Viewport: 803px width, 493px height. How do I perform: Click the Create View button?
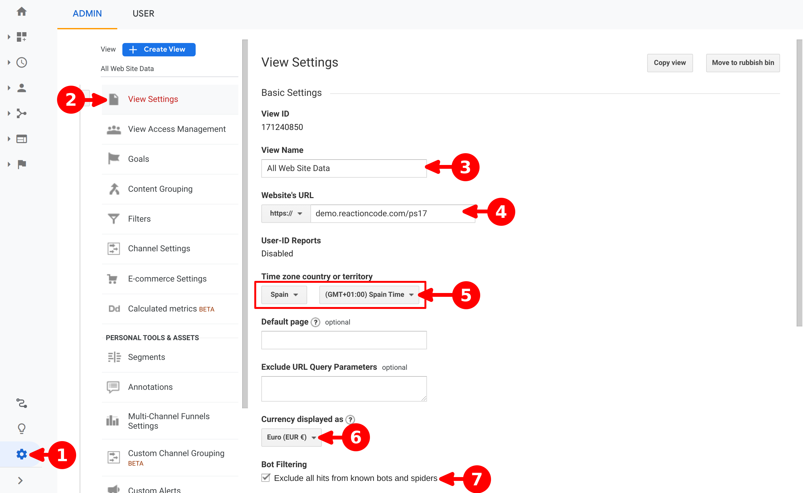point(159,49)
